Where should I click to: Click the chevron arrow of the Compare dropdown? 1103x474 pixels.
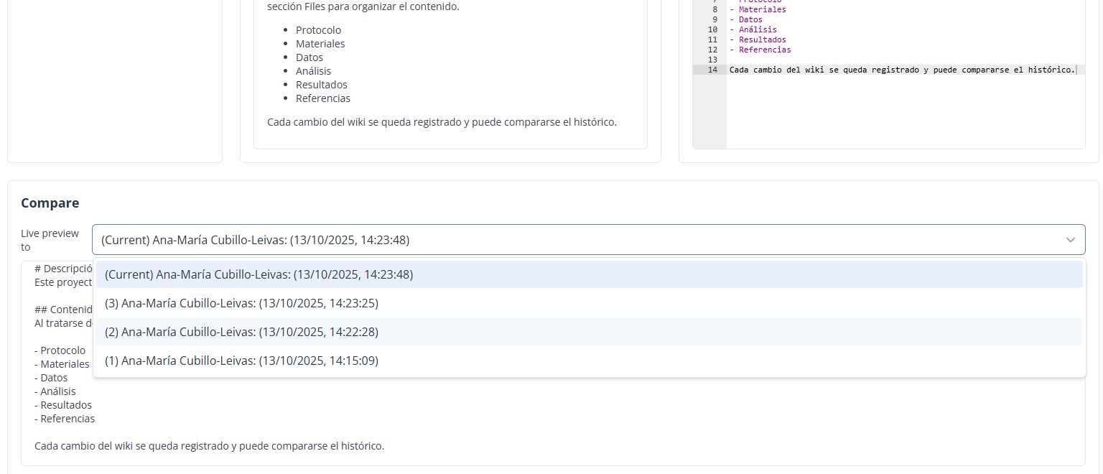[x=1070, y=240]
